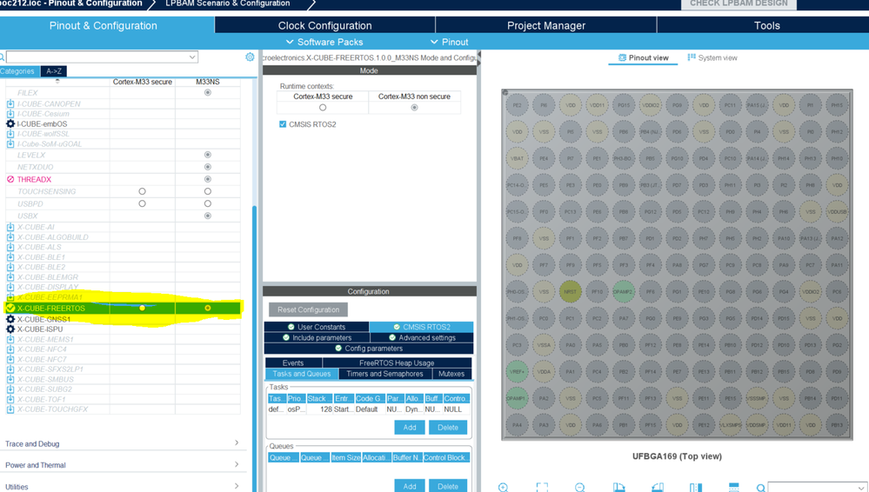Select X-CUBE-FREERTOS M33NS radio
The height and width of the screenshot is (492, 869).
tap(208, 308)
